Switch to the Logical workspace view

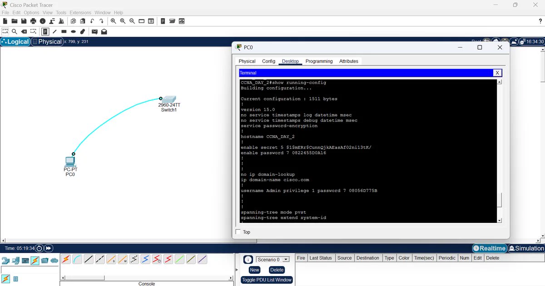pos(15,41)
